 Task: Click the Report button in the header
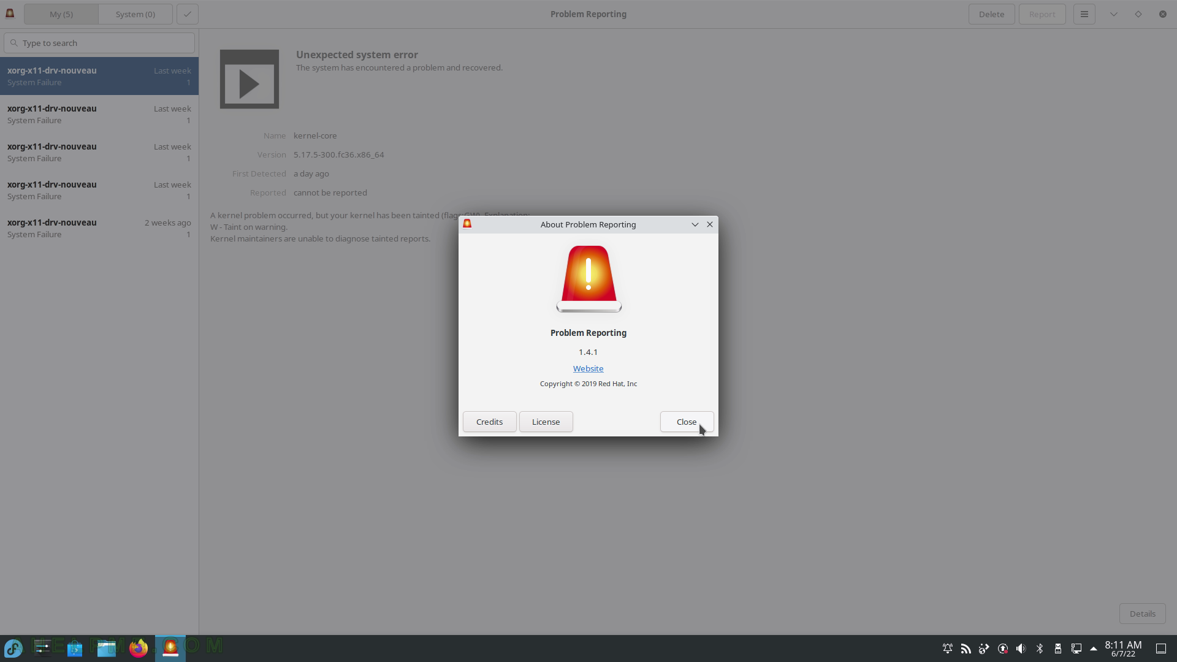click(x=1042, y=14)
